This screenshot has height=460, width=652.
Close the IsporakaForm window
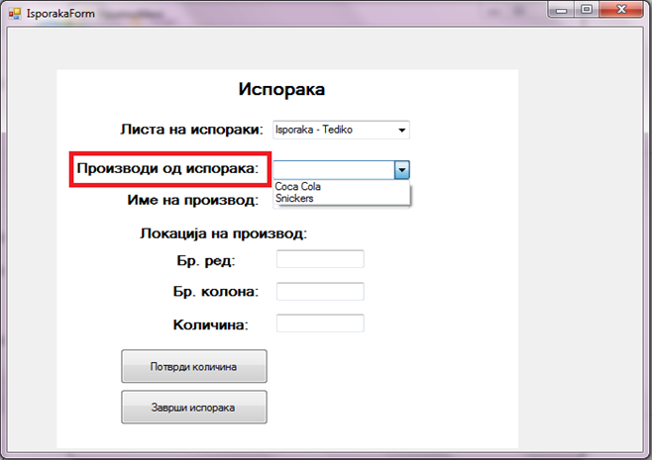(x=620, y=12)
